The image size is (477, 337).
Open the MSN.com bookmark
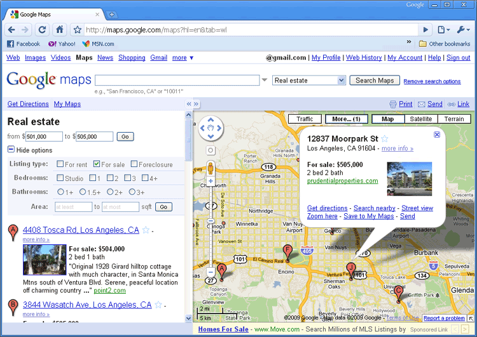98,44
